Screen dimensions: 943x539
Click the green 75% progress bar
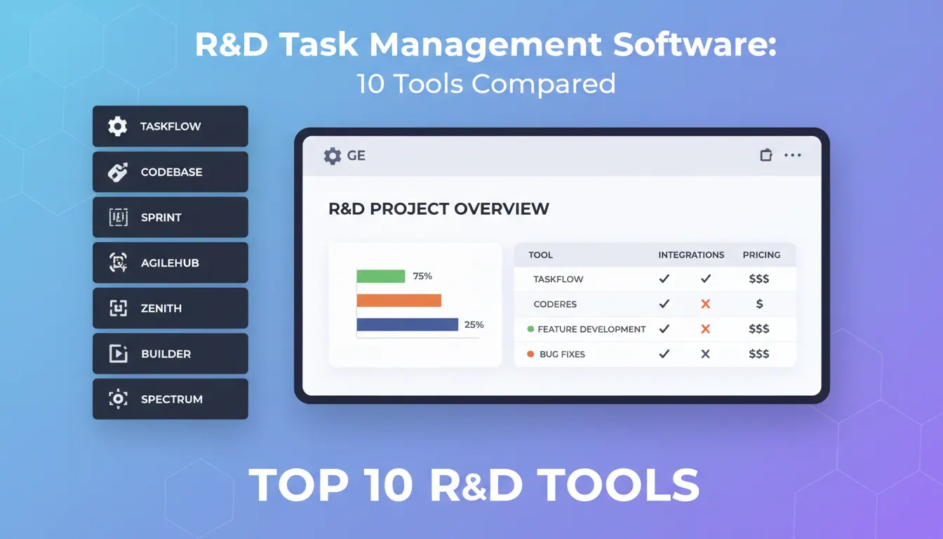coord(381,276)
